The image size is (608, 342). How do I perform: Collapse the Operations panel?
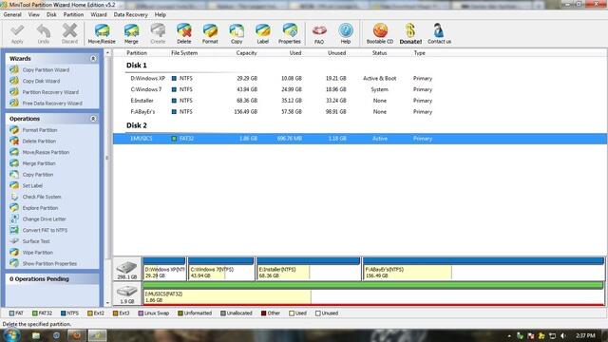click(x=93, y=119)
